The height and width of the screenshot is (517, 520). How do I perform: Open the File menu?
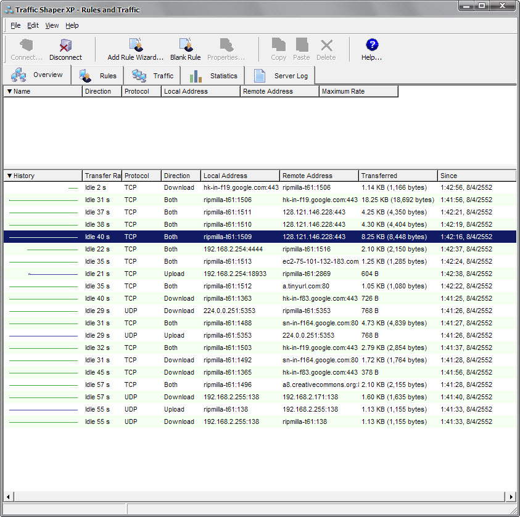click(x=15, y=25)
